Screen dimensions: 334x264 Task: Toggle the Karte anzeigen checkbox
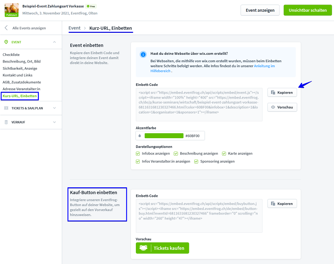[x=224, y=154]
